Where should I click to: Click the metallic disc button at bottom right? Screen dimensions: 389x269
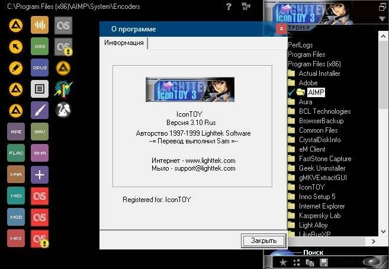[372, 262]
